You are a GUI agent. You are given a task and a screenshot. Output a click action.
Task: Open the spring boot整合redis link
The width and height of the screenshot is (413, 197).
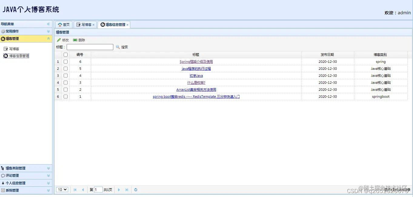coord(196,97)
